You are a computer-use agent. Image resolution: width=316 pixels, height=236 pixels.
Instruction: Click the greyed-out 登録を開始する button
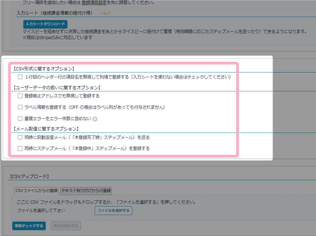pos(66,226)
